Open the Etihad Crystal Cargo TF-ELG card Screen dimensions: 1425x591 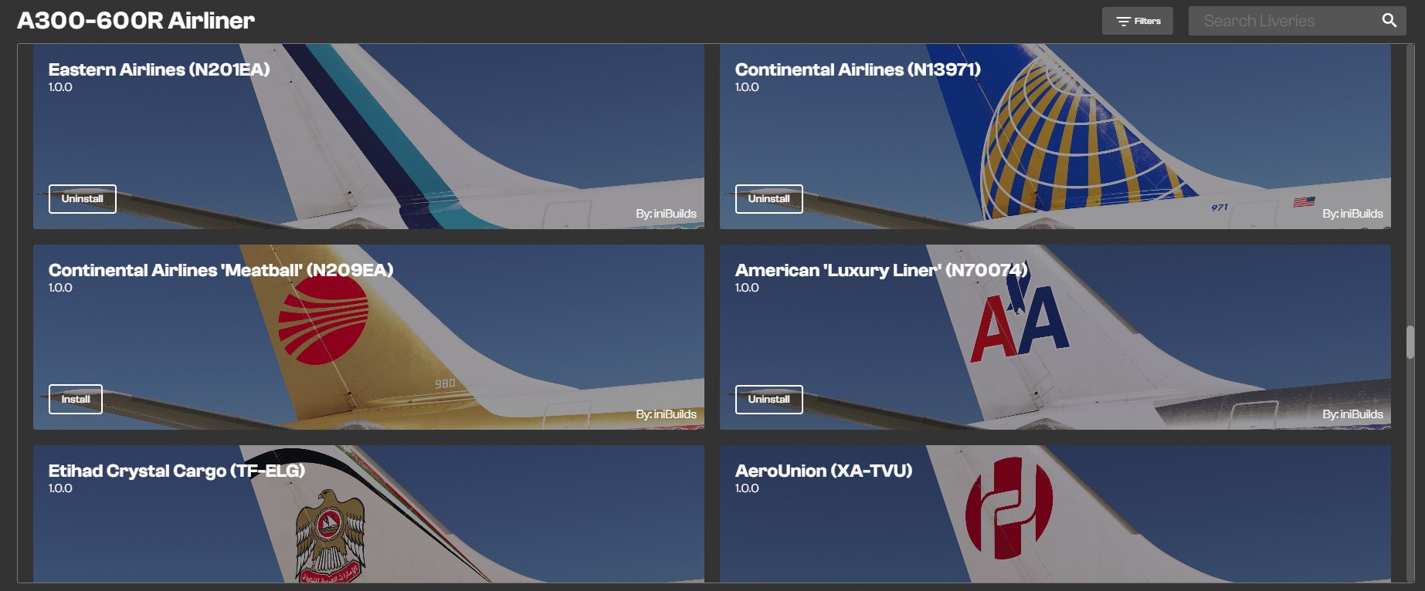point(368,514)
